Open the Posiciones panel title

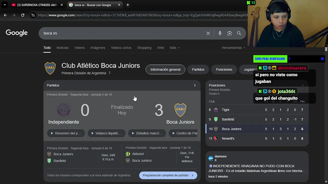[x=217, y=85]
